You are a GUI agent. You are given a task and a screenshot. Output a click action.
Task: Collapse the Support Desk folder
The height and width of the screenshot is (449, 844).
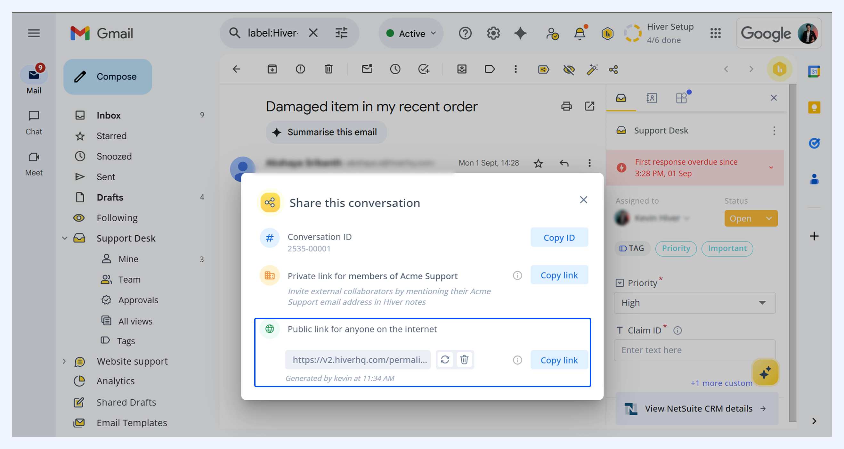click(x=65, y=238)
